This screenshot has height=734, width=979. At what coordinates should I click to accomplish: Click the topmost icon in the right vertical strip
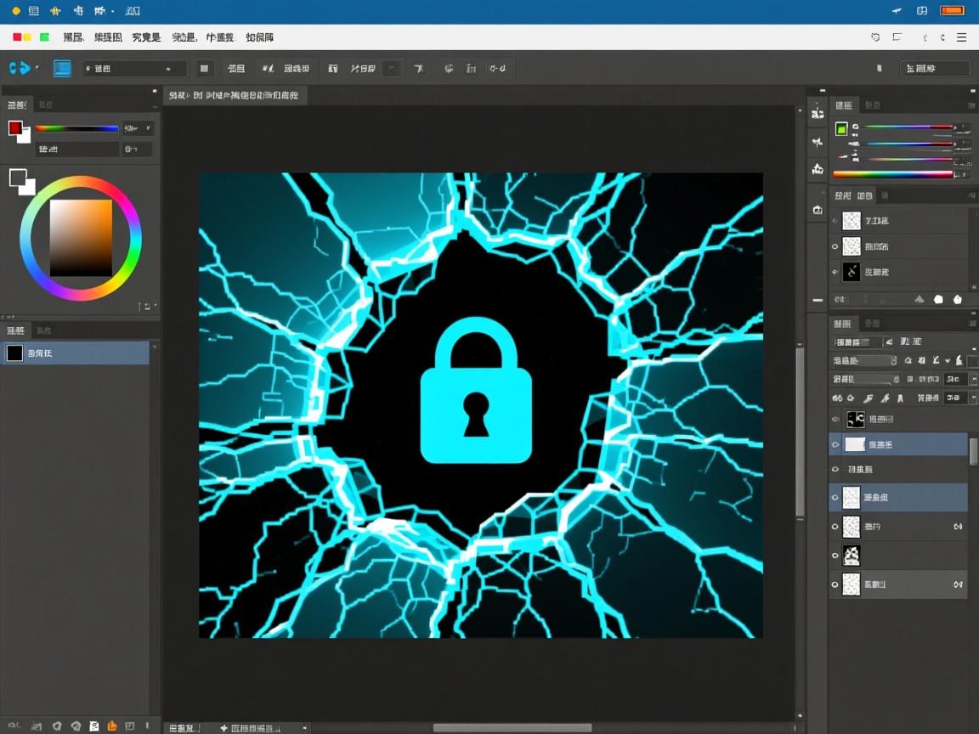(818, 112)
